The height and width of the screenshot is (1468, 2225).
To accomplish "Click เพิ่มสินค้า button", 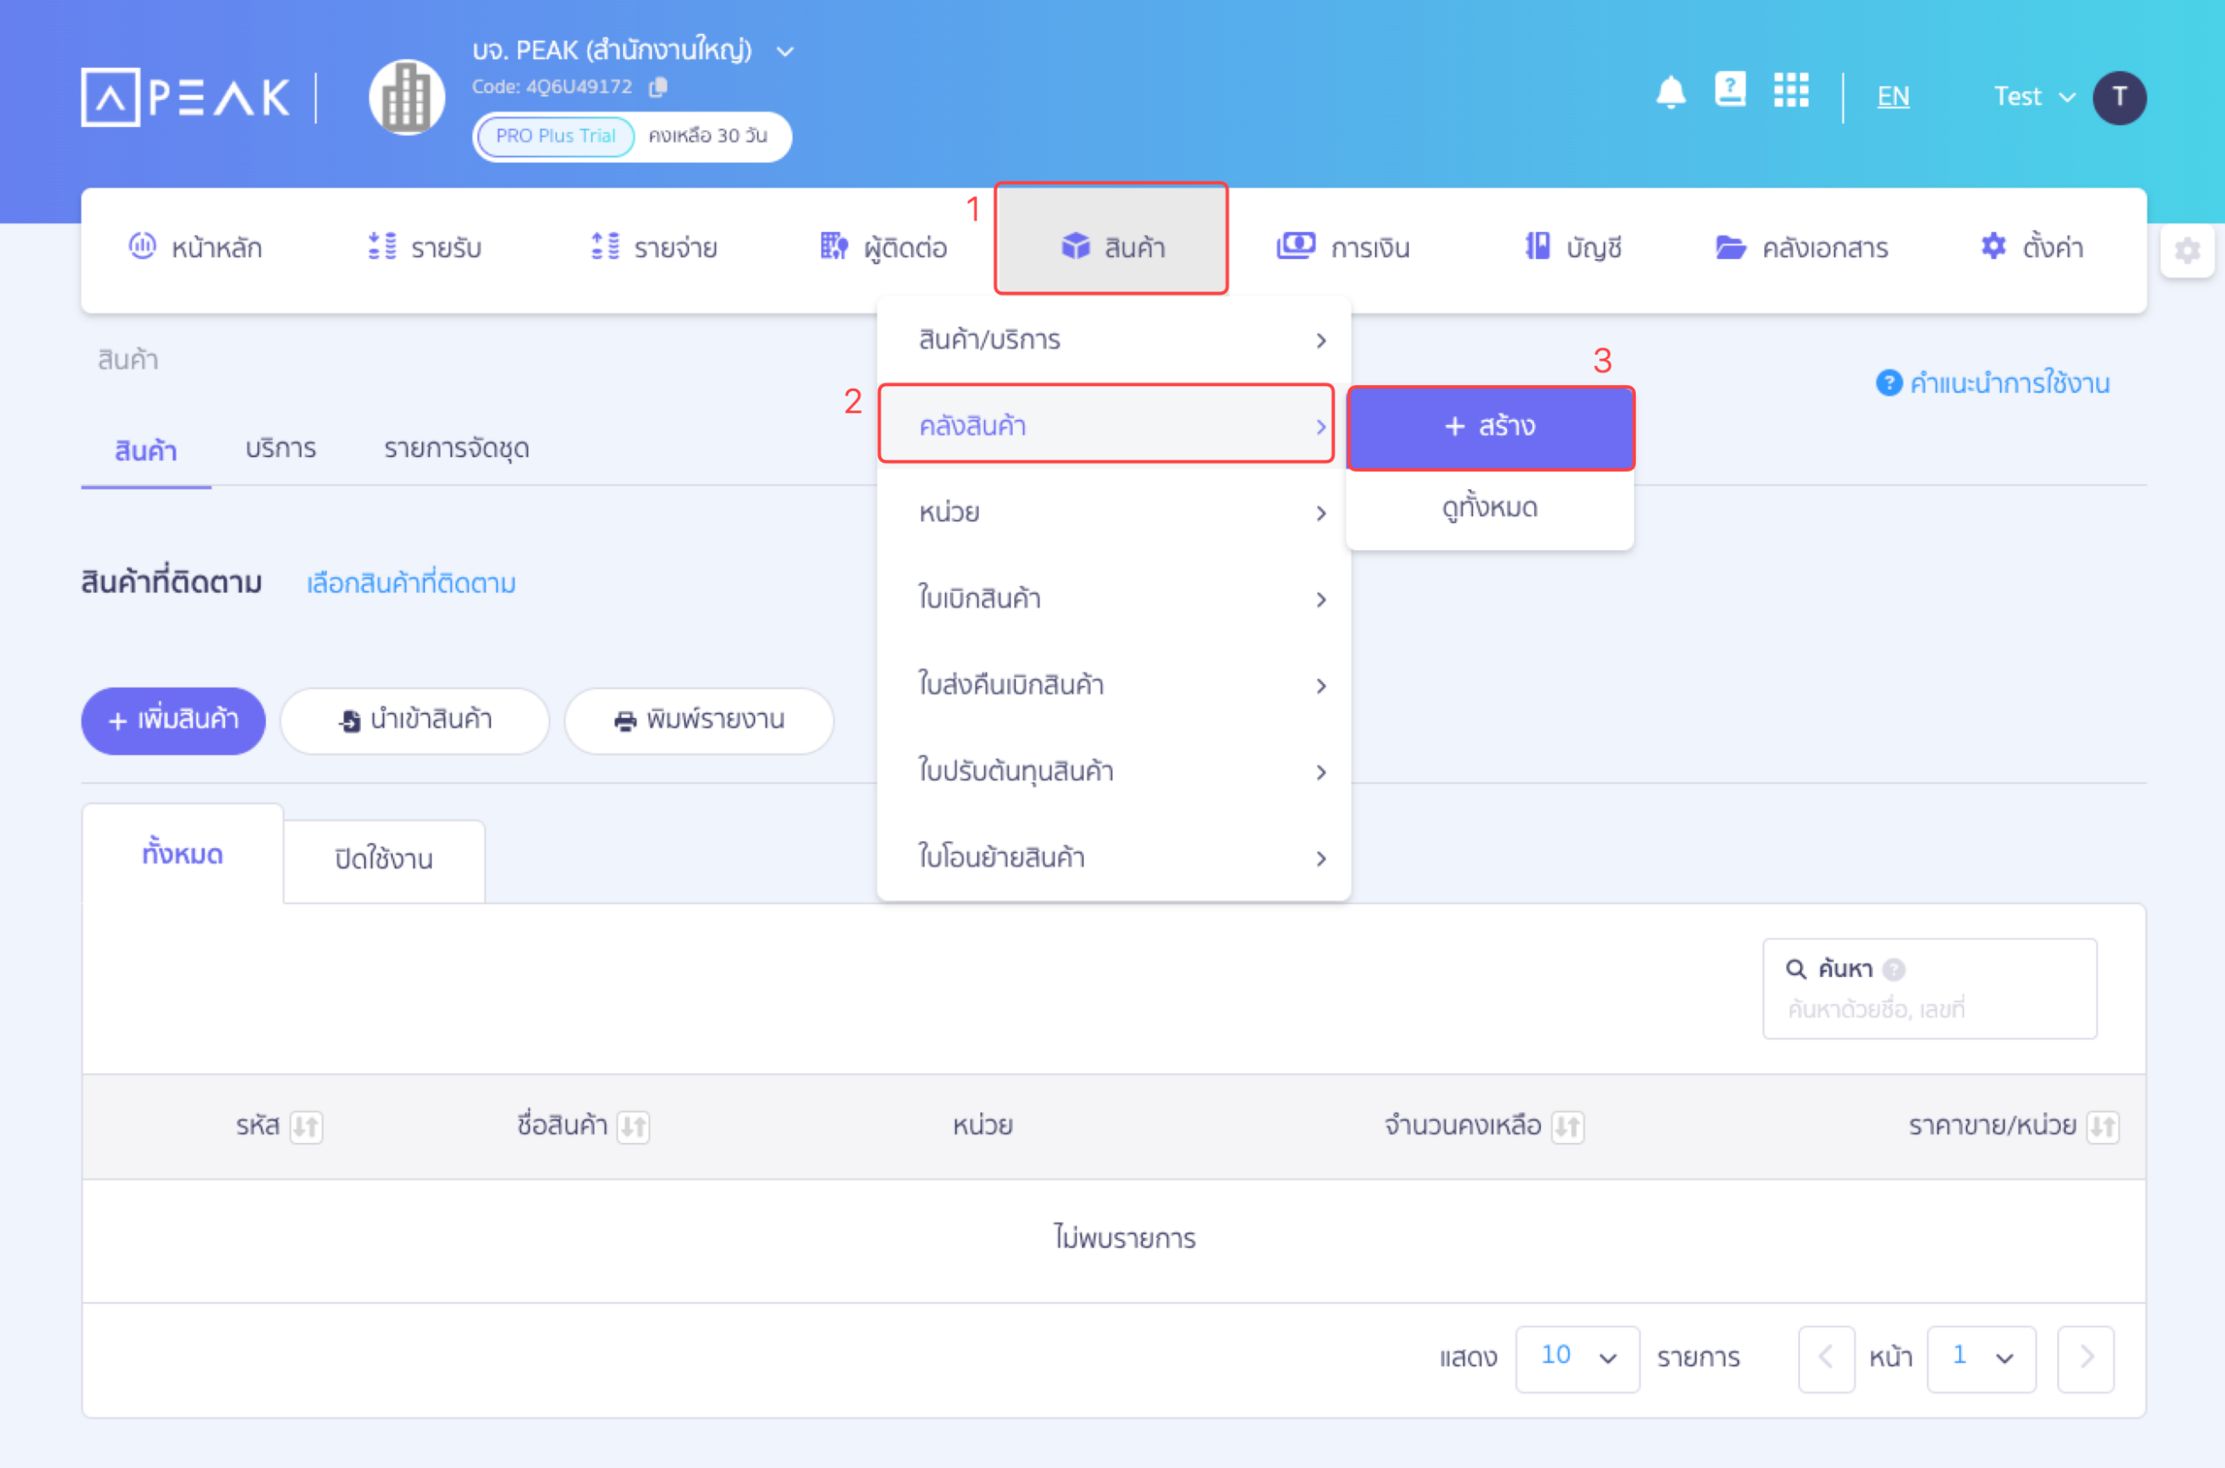I will pyautogui.click(x=173, y=721).
